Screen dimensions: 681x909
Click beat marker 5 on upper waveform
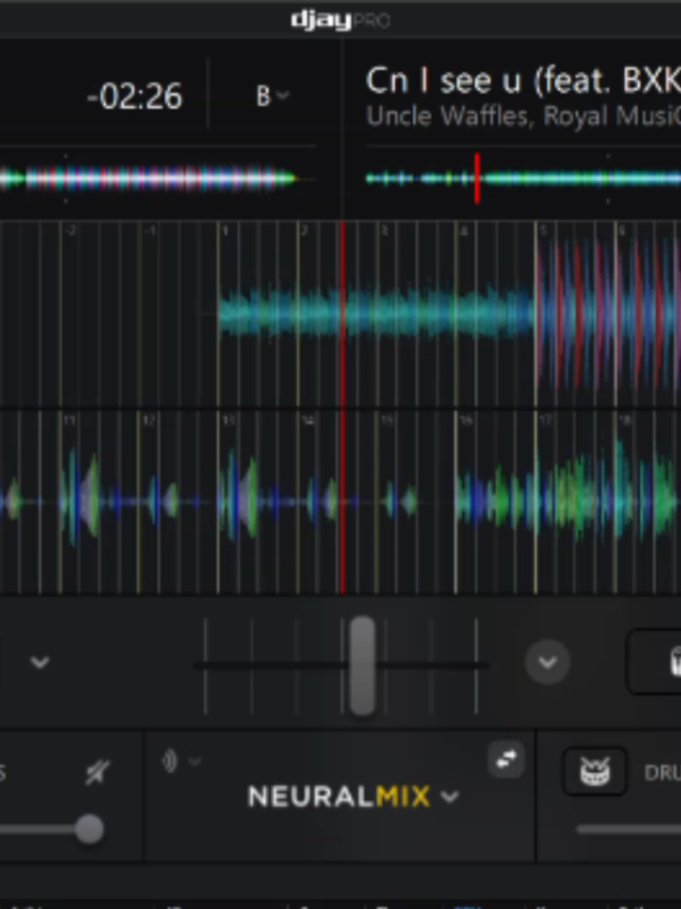543,232
